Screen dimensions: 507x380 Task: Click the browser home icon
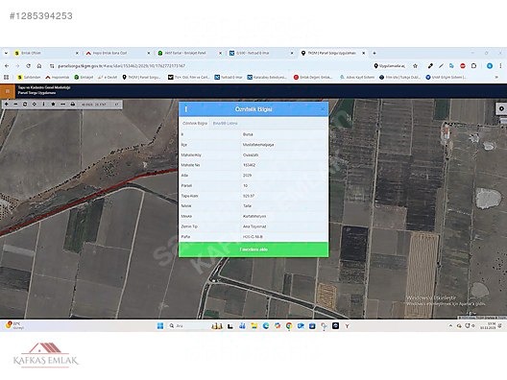[39, 66]
